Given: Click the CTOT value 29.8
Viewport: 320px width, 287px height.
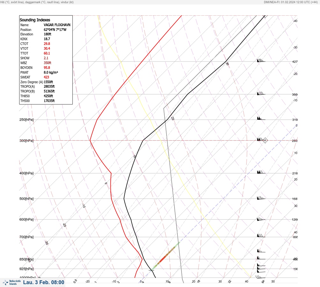Looking at the screenshot, I should [x=47, y=44].
